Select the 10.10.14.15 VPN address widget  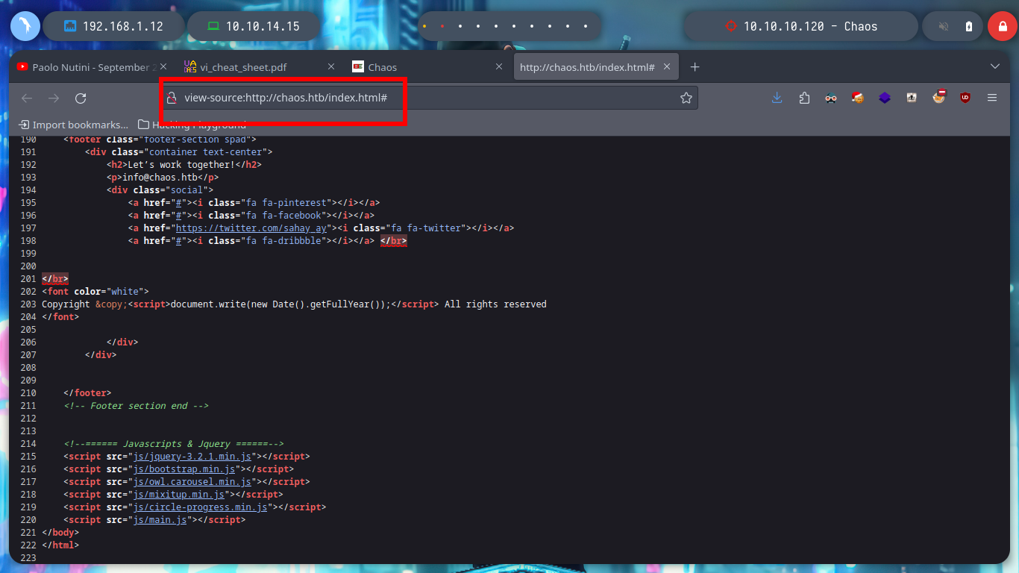(x=254, y=26)
